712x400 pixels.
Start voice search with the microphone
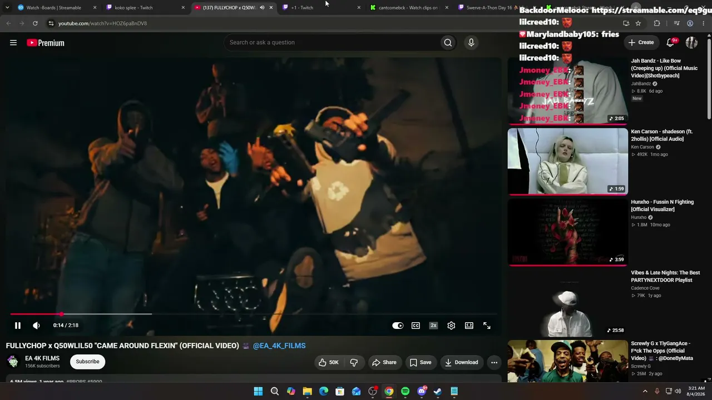[471, 42]
